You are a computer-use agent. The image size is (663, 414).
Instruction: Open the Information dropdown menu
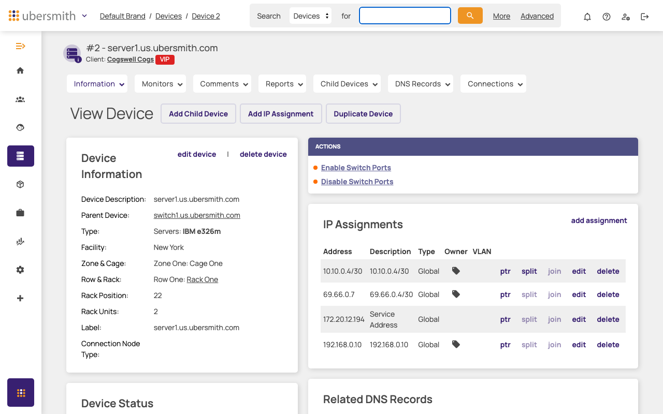point(97,84)
